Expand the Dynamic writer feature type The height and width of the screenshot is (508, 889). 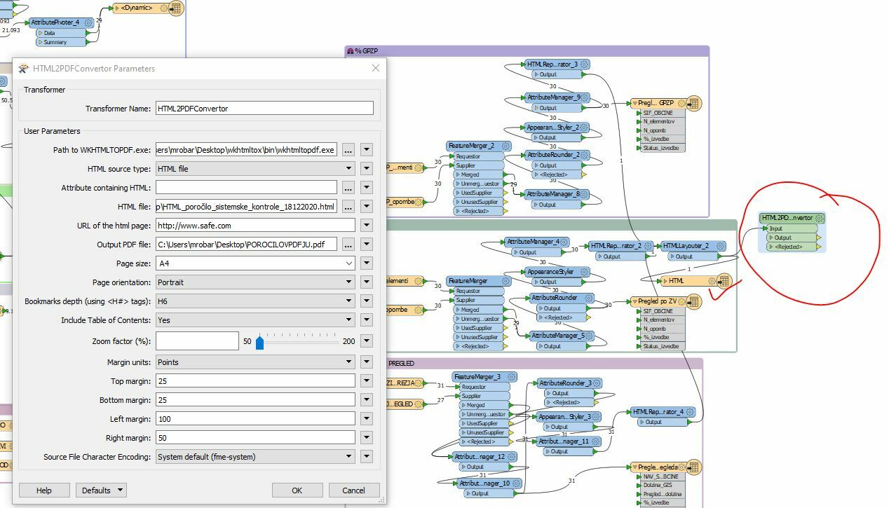click(116, 8)
